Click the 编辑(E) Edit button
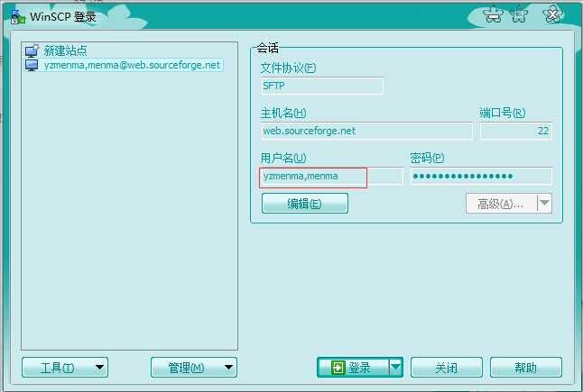 (x=305, y=204)
